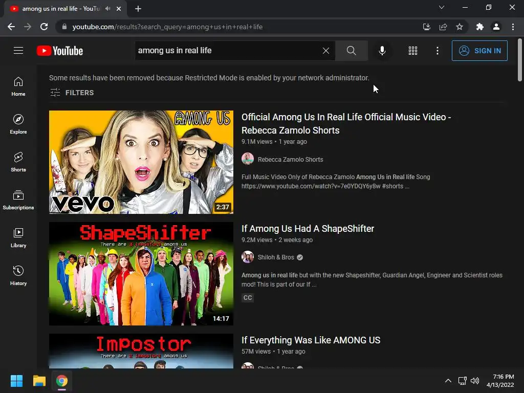The height and width of the screenshot is (393, 524).
Task: Open Explore in the sidebar
Action: click(x=18, y=124)
